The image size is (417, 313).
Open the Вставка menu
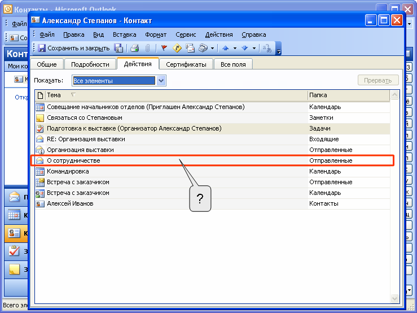coord(125,34)
